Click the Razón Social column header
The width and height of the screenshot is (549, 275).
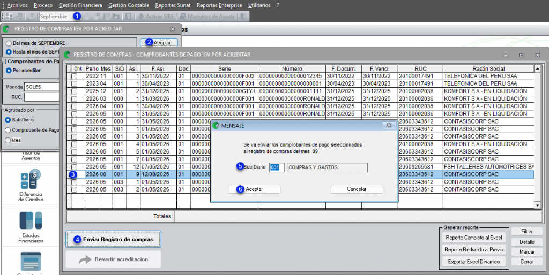click(488, 68)
